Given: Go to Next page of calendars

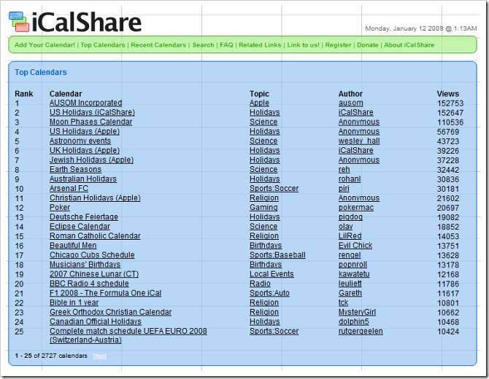Looking at the screenshot, I should (99, 356).
